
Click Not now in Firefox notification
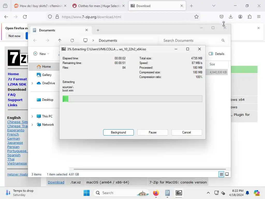pyautogui.click(x=14, y=36)
